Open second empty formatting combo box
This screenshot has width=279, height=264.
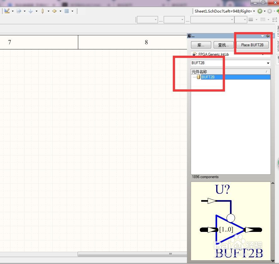click(174, 20)
